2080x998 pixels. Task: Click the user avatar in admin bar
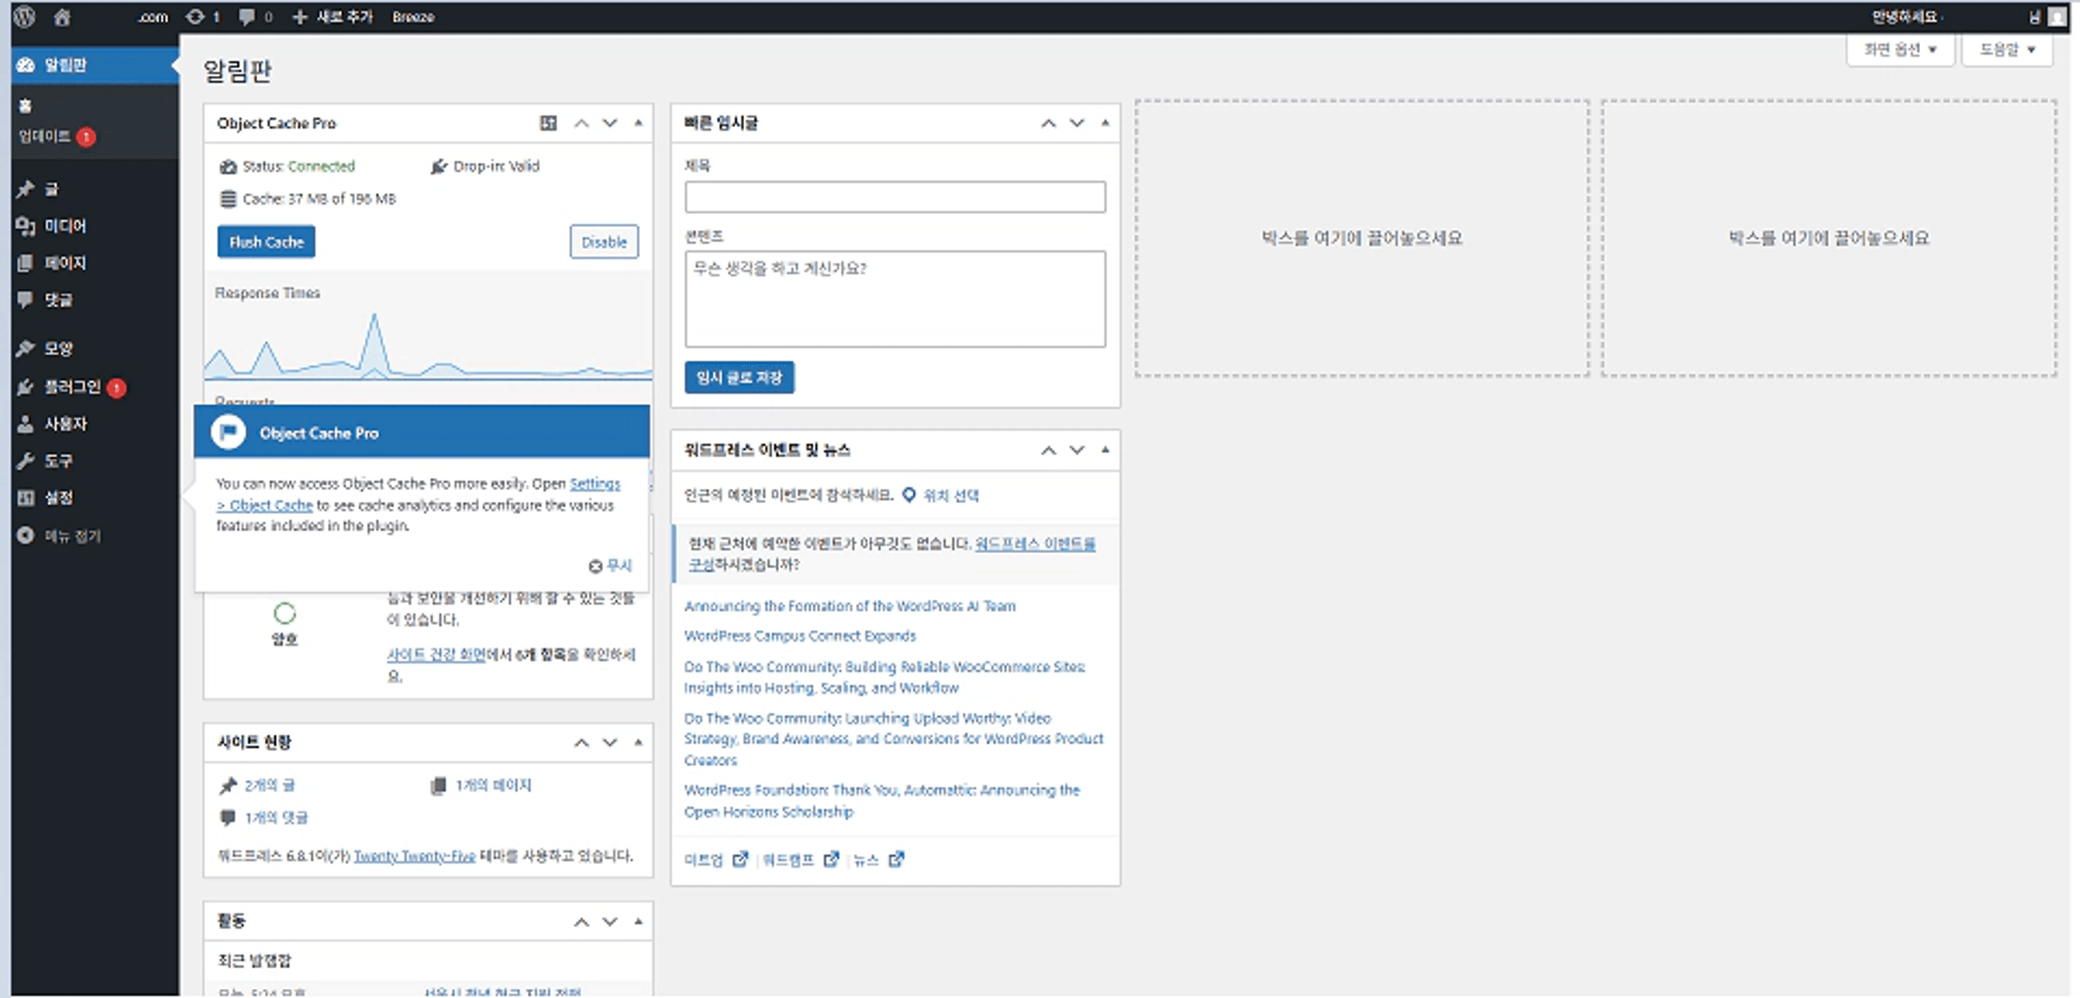click(2057, 17)
